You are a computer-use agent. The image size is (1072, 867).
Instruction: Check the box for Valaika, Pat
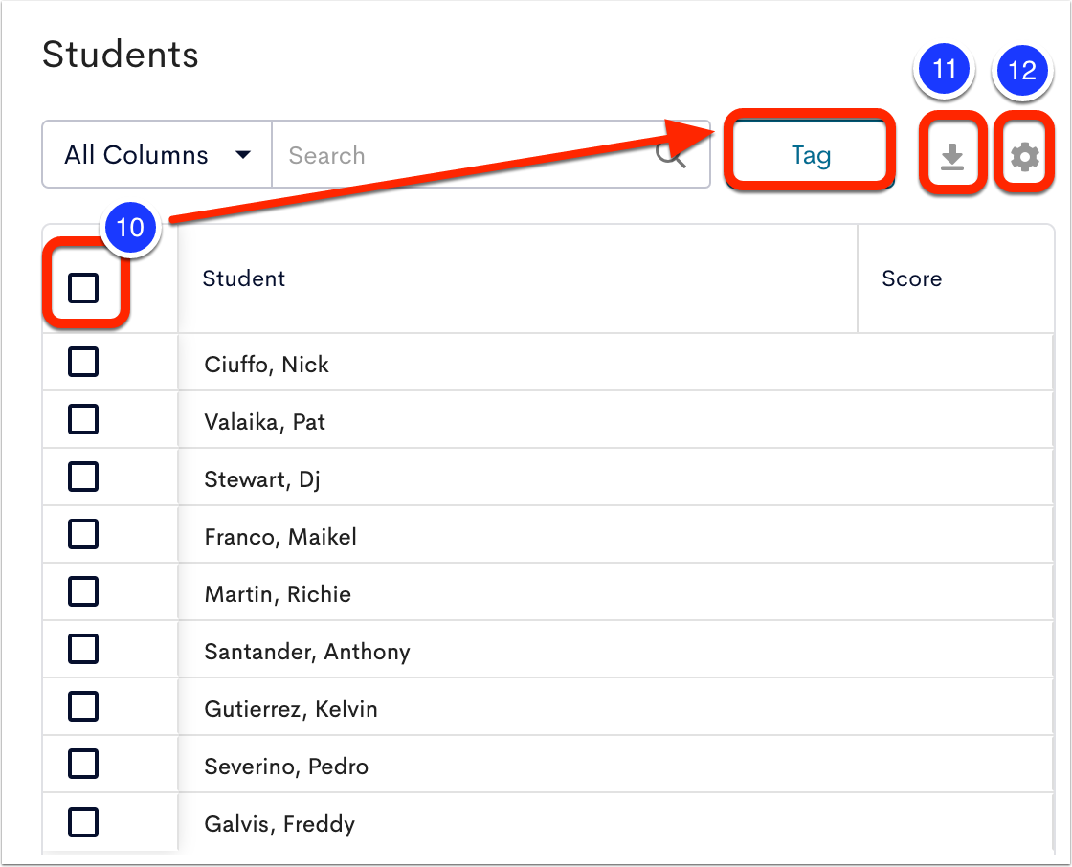tap(83, 419)
